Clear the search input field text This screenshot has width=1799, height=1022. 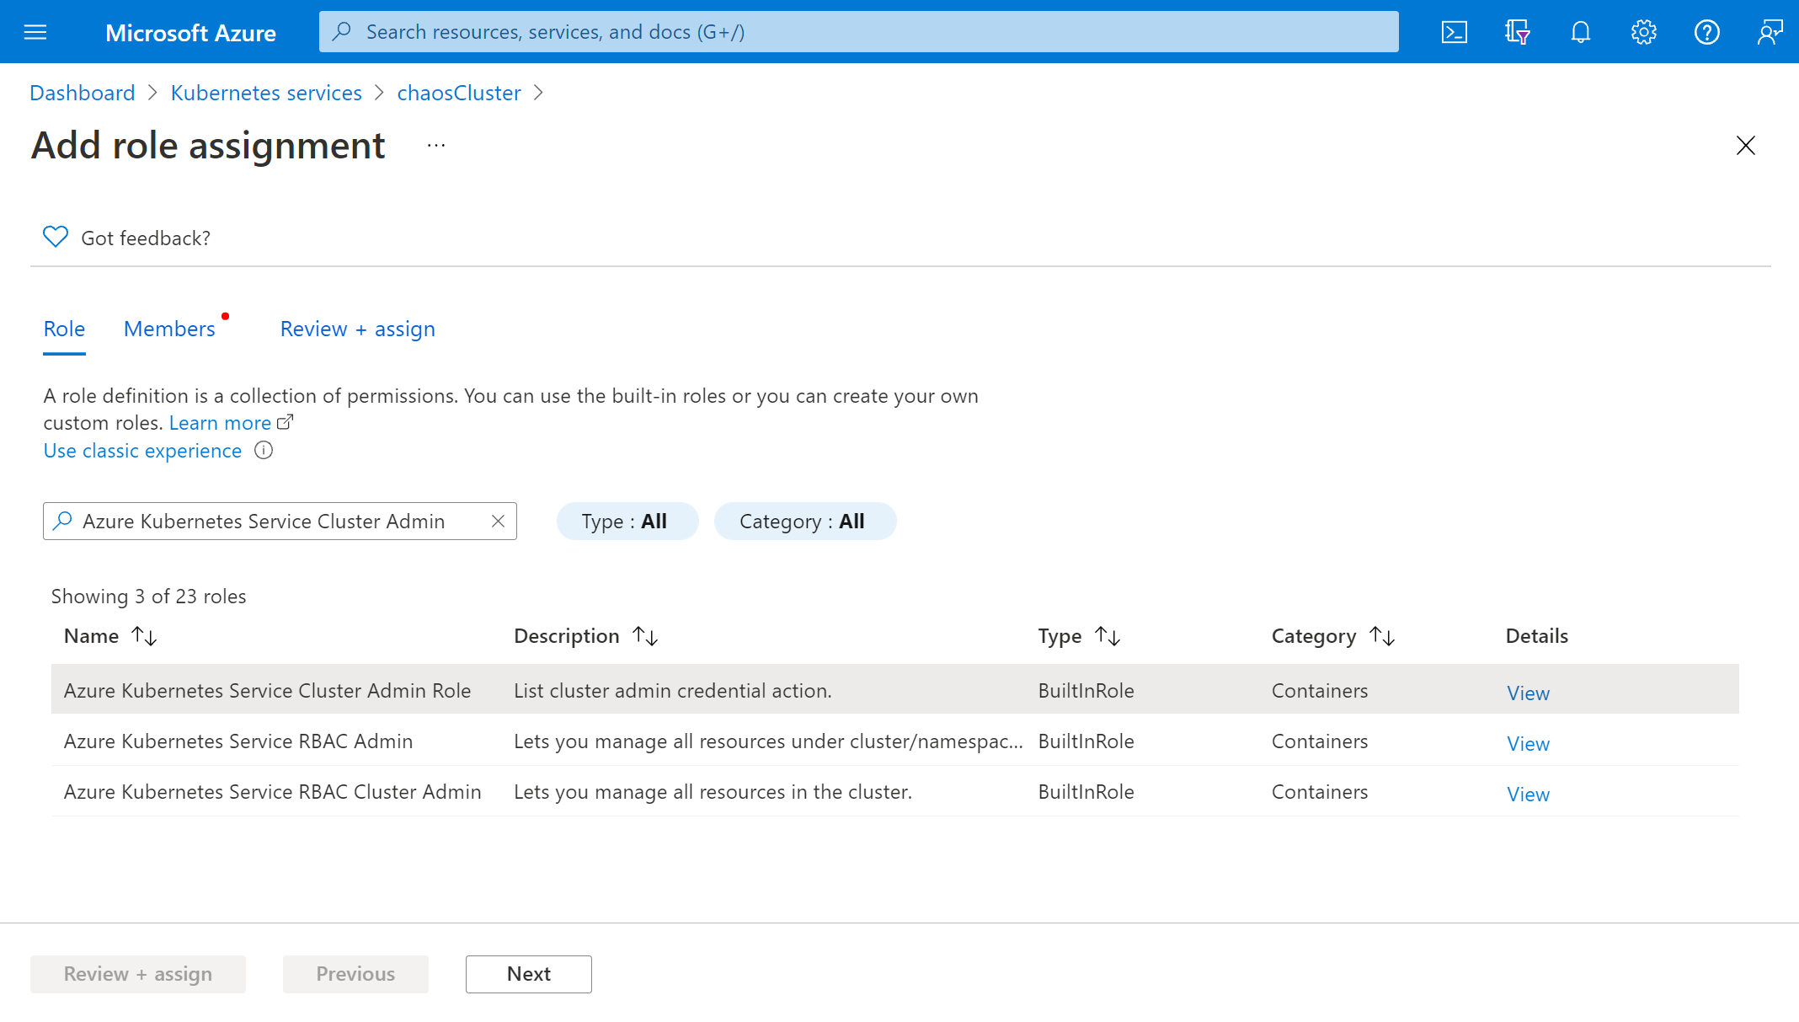pos(499,521)
